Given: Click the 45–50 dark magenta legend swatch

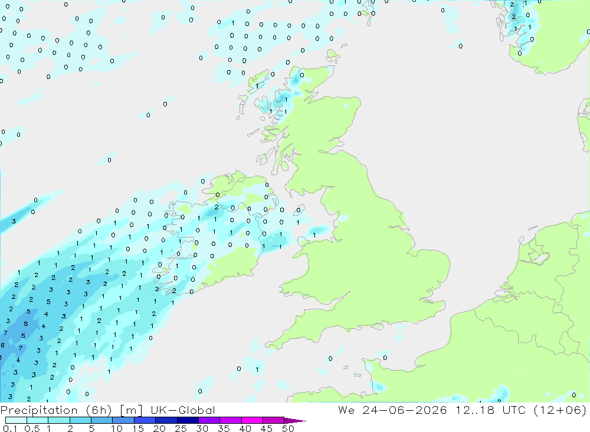Looking at the screenshot, I should click(273, 420).
